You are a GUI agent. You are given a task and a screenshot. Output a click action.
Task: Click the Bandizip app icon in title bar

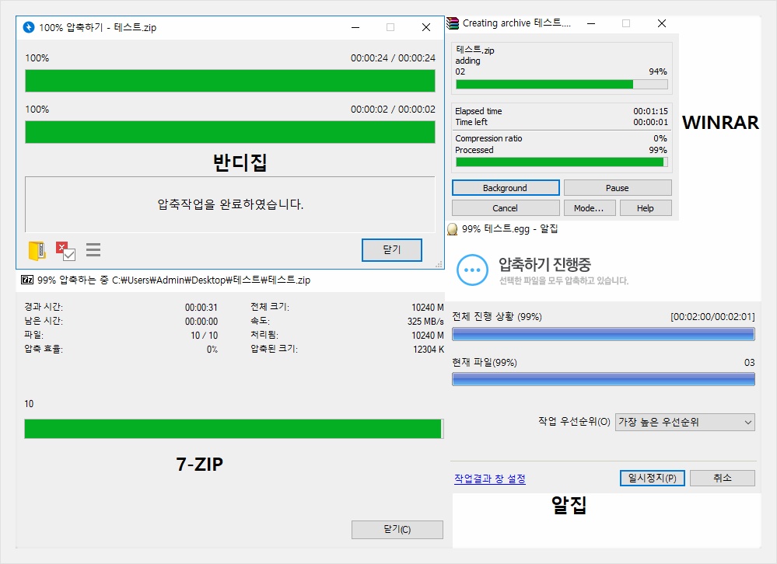[x=29, y=27]
